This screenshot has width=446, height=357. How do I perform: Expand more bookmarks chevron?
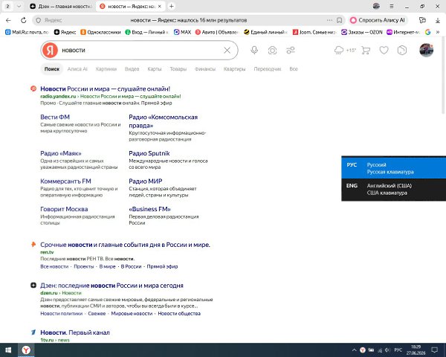[438, 32]
